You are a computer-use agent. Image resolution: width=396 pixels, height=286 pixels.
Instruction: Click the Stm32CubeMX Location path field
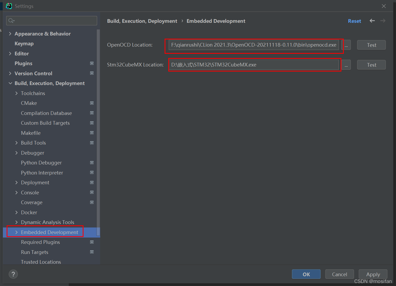coord(254,65)
